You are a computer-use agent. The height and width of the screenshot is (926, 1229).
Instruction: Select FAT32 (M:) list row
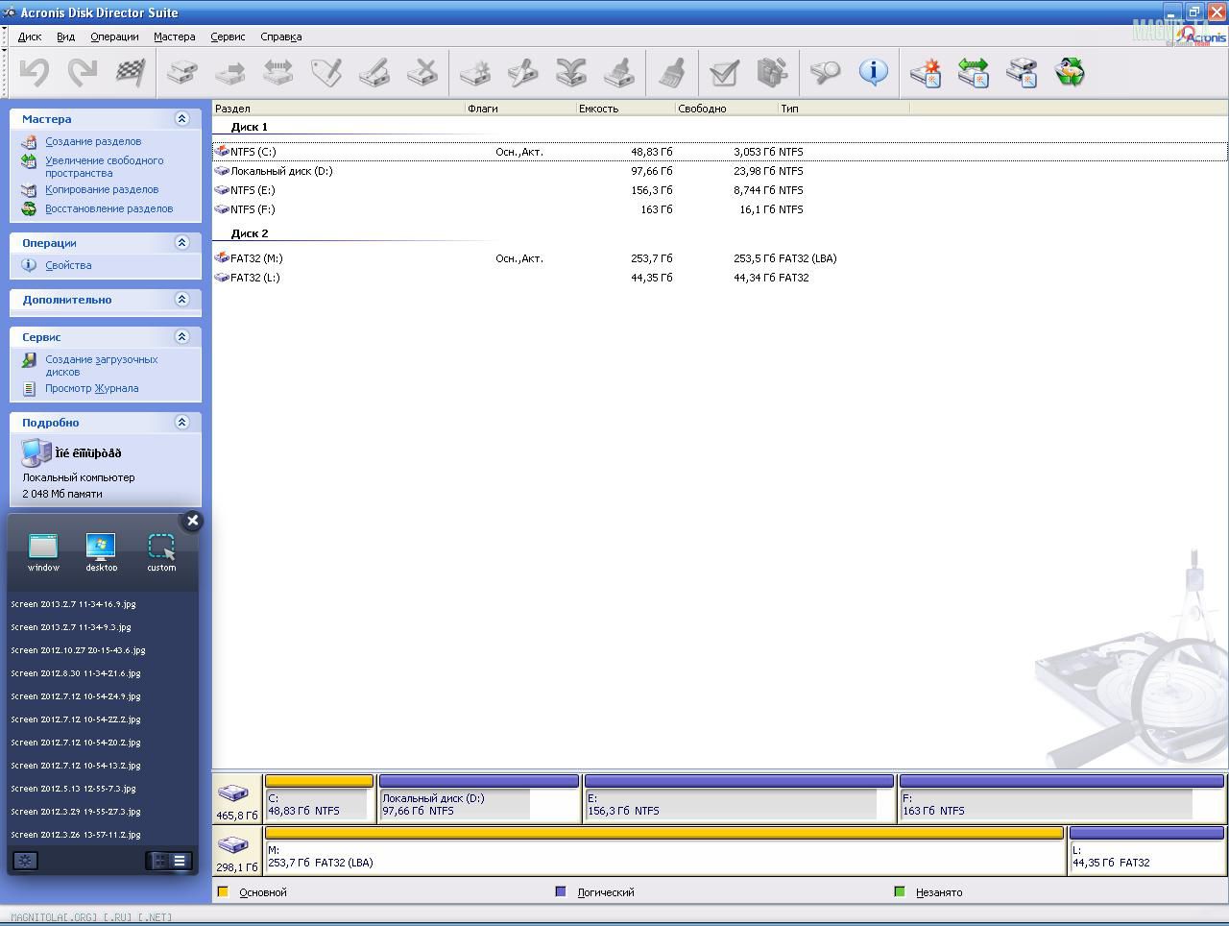click(720, 258)
